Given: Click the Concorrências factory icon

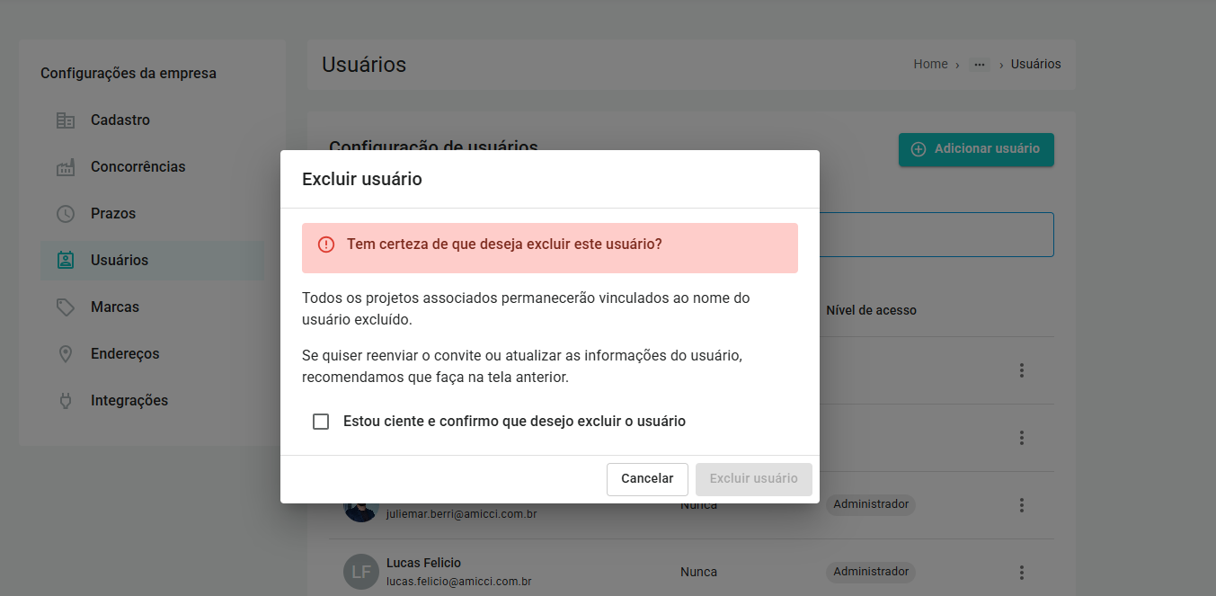Looking at the screenshot, I should (65, 167).
